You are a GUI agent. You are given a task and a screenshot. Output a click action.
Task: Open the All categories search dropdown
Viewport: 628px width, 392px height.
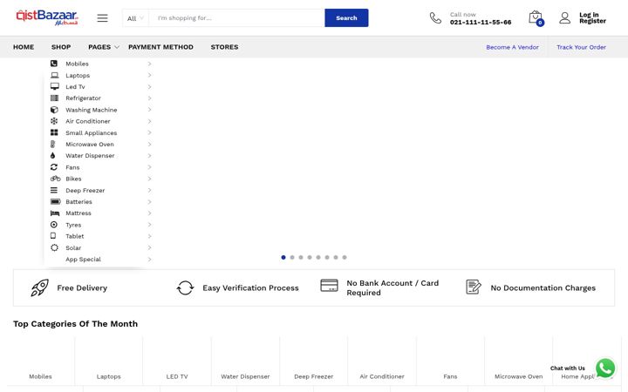(x=135, y=18)
